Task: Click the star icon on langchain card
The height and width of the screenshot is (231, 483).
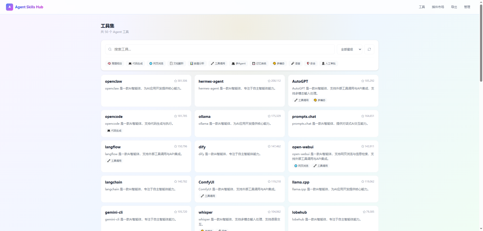Action: coord(176,181)
